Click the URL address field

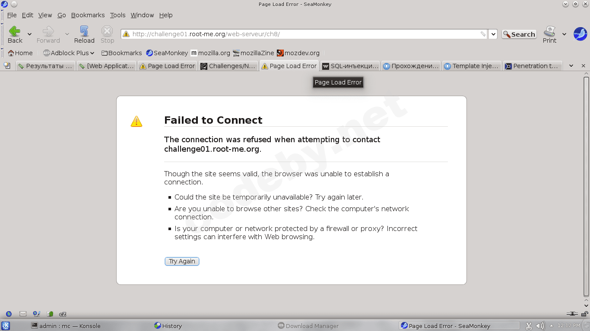pos(305,34)
